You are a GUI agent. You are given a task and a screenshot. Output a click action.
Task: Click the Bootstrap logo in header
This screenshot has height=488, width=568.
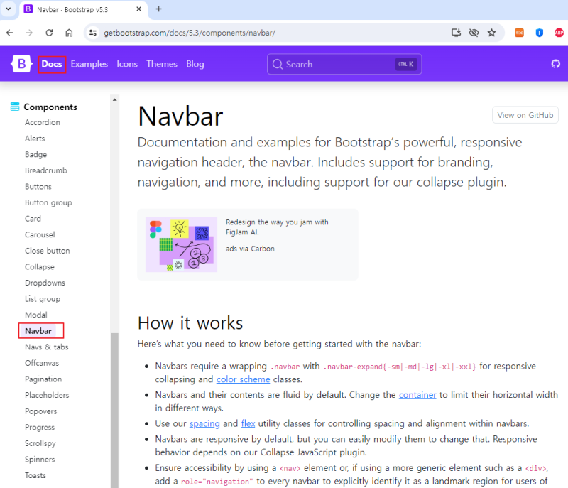click(x=21, y=64)
